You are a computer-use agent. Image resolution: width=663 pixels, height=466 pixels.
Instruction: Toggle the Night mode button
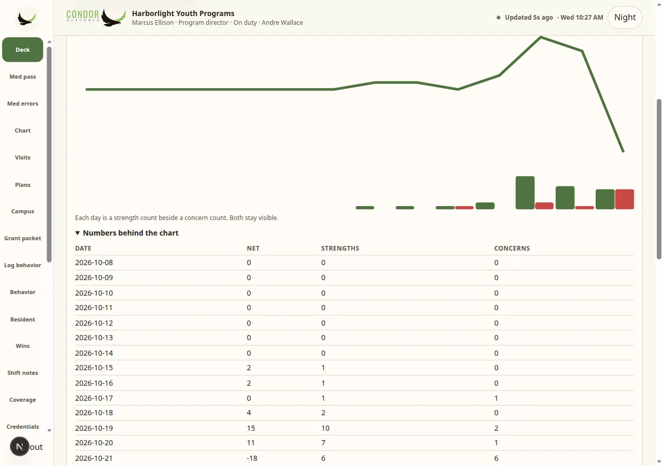coord(625,18)
